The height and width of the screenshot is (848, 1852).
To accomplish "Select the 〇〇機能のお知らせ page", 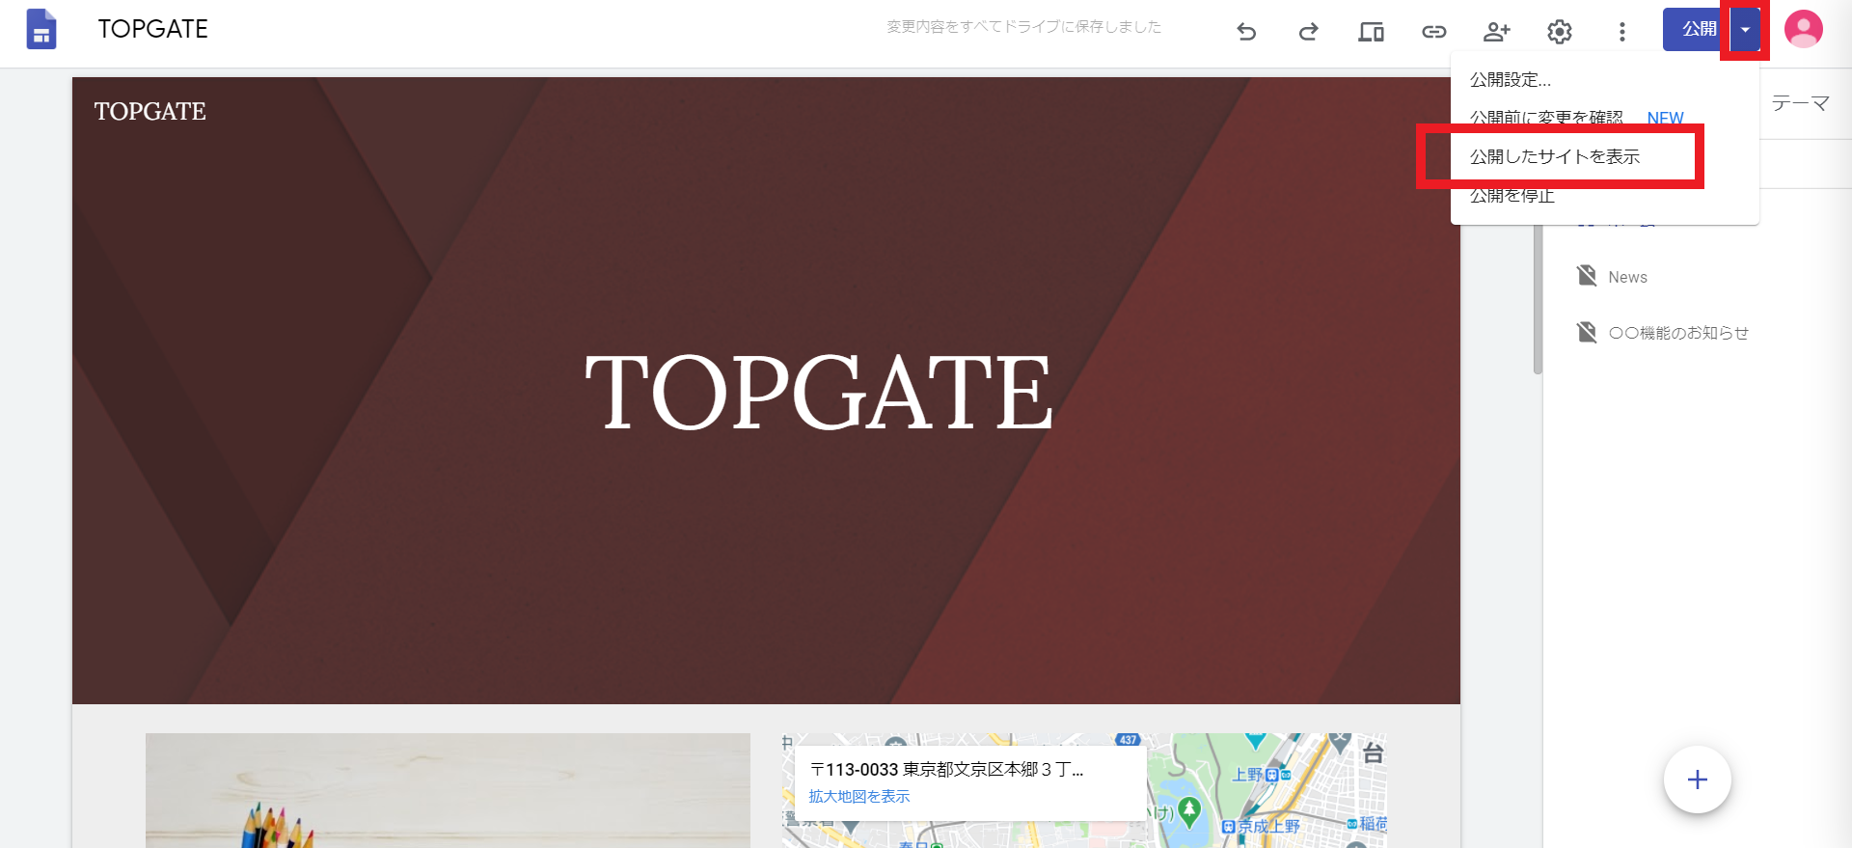I will point(1678,333).
